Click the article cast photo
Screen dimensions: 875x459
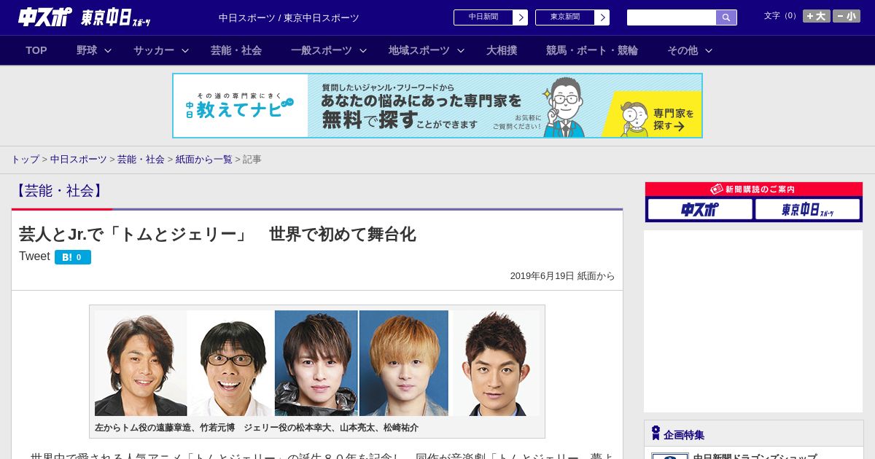click(x=317, y=364)
